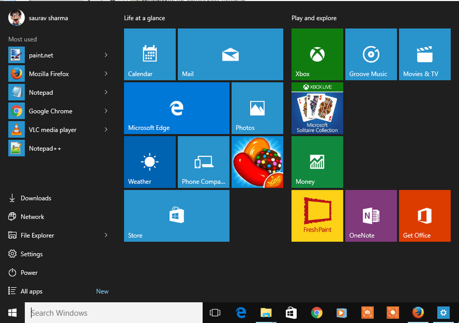Open Network from Start menu
Viewport: 459px width, 323px height.
tap(26, 217)
